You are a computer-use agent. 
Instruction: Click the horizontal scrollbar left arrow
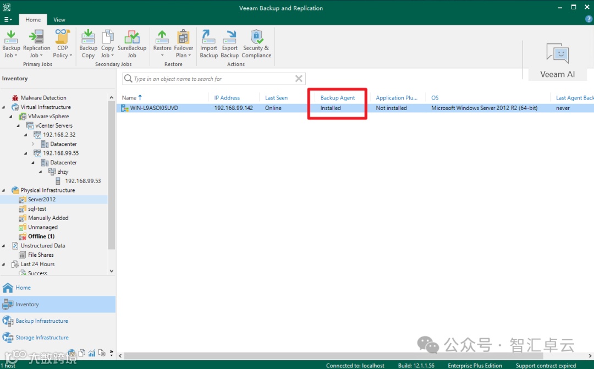tap(120, 356)
